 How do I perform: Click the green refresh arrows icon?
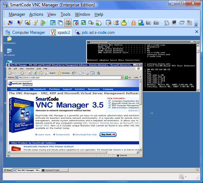83,23
